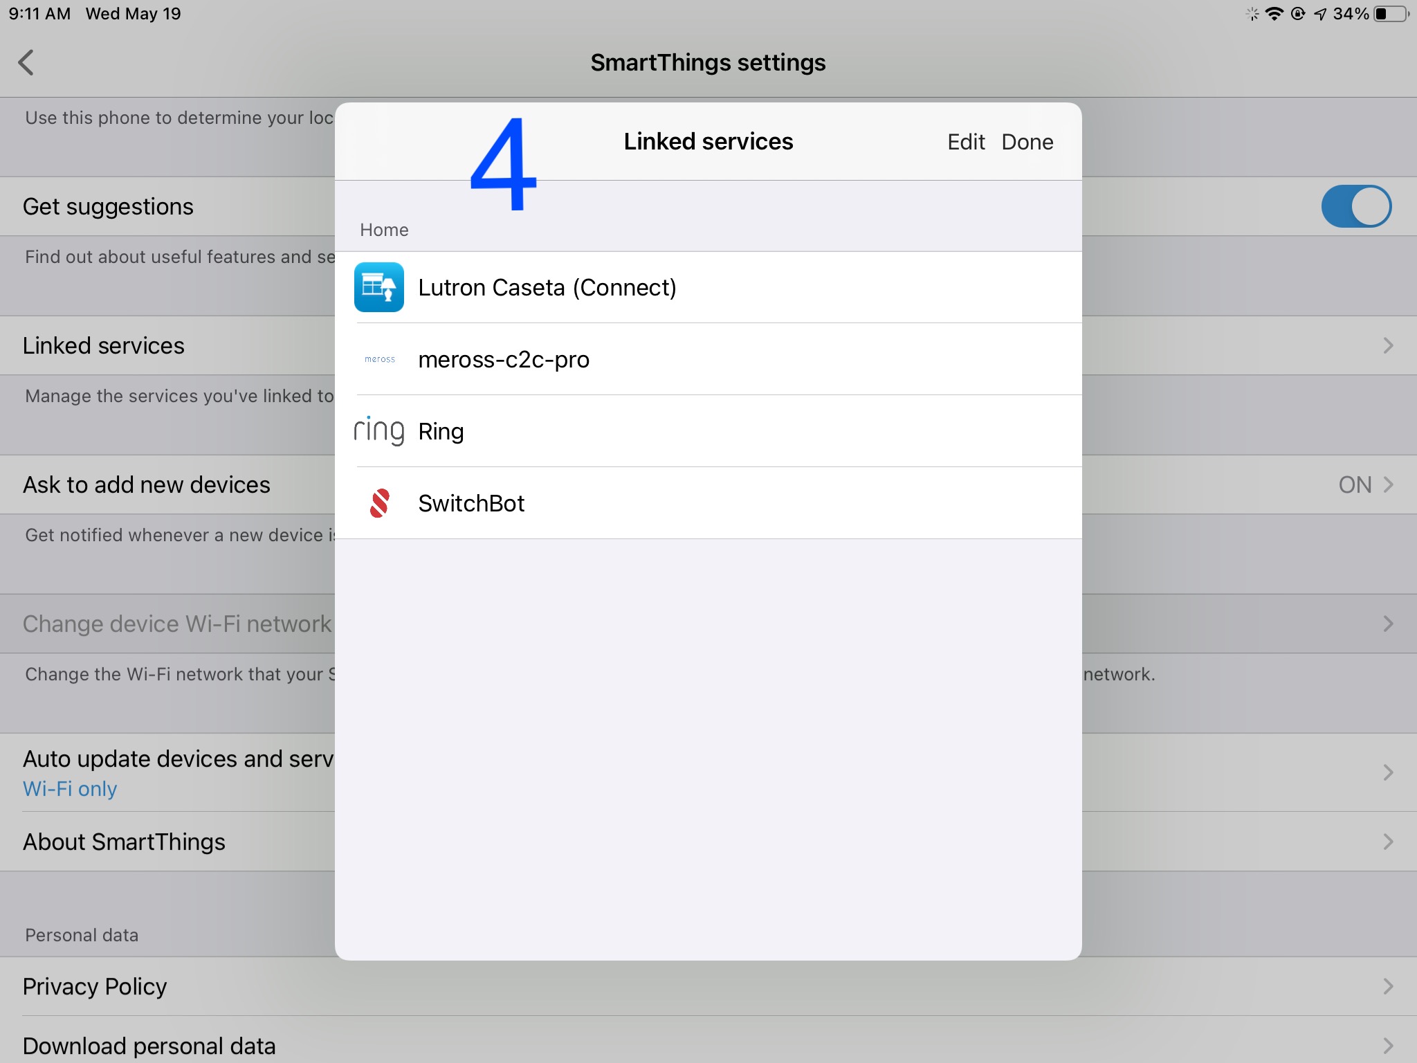Tap the Home section header

[384, 230]
